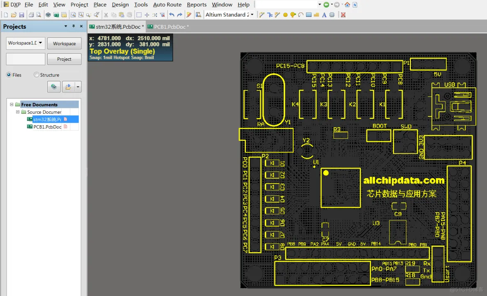The height and width of the screenshot is (296, 487).
Task: Click the Workspace button
Action: pos(64,44)
